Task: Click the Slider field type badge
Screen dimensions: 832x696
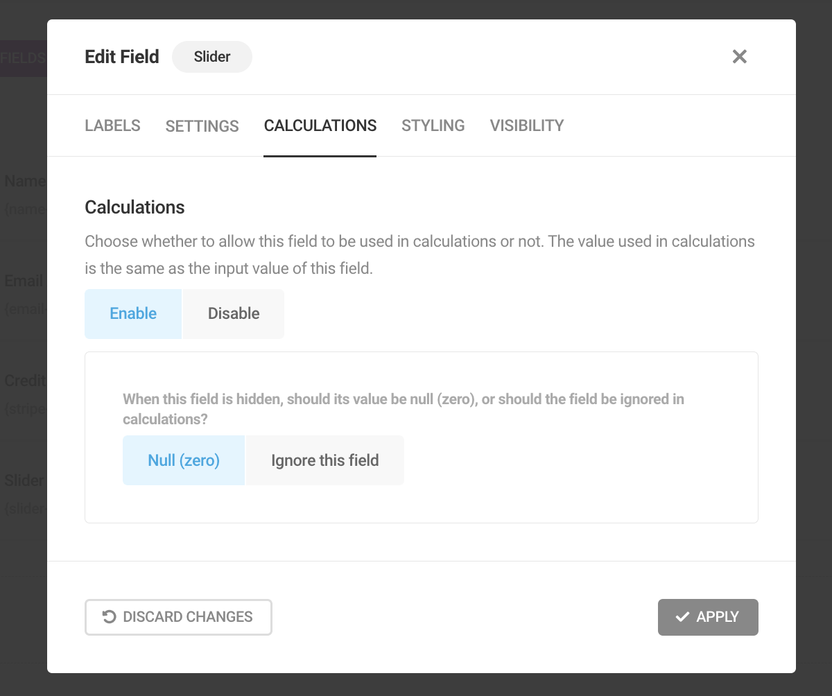Action: pos(212,57)
